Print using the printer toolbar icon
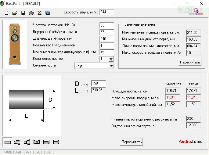The height and width of the screenshot is (155, 209). pyautogui.click(x=31, y=13)
